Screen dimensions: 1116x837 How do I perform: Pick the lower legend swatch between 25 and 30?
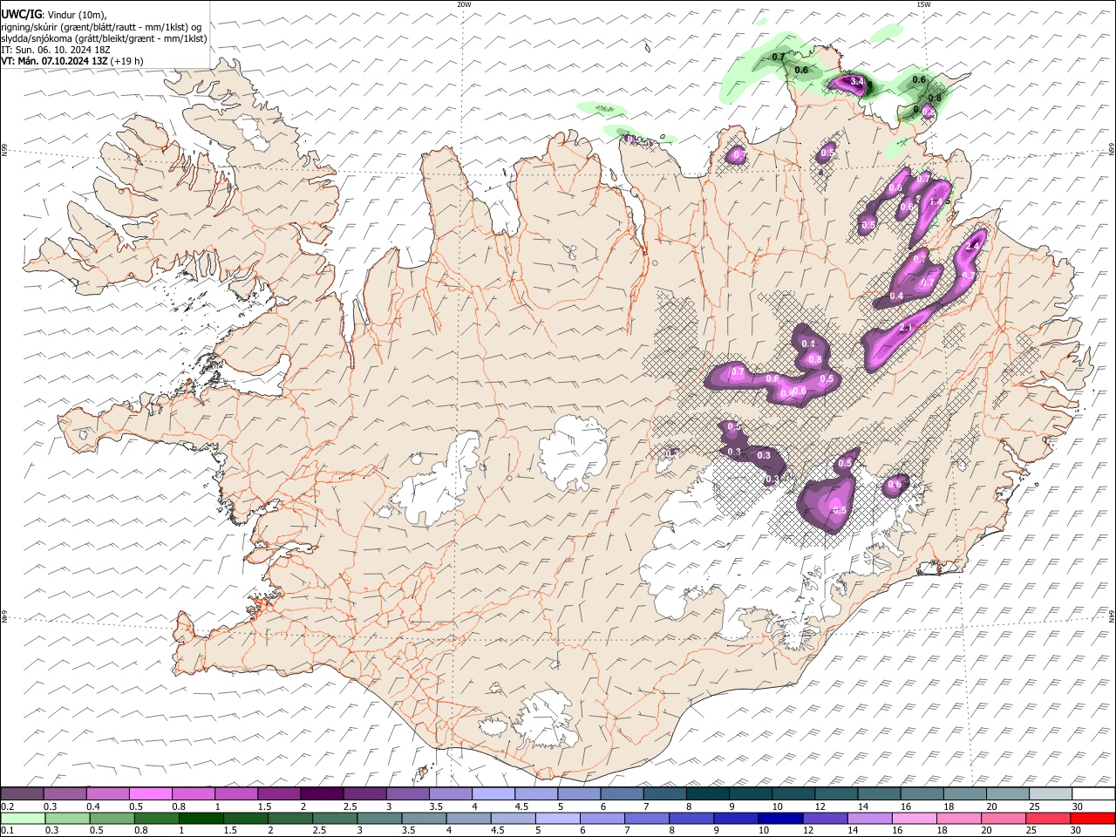tap(1046, 818)
